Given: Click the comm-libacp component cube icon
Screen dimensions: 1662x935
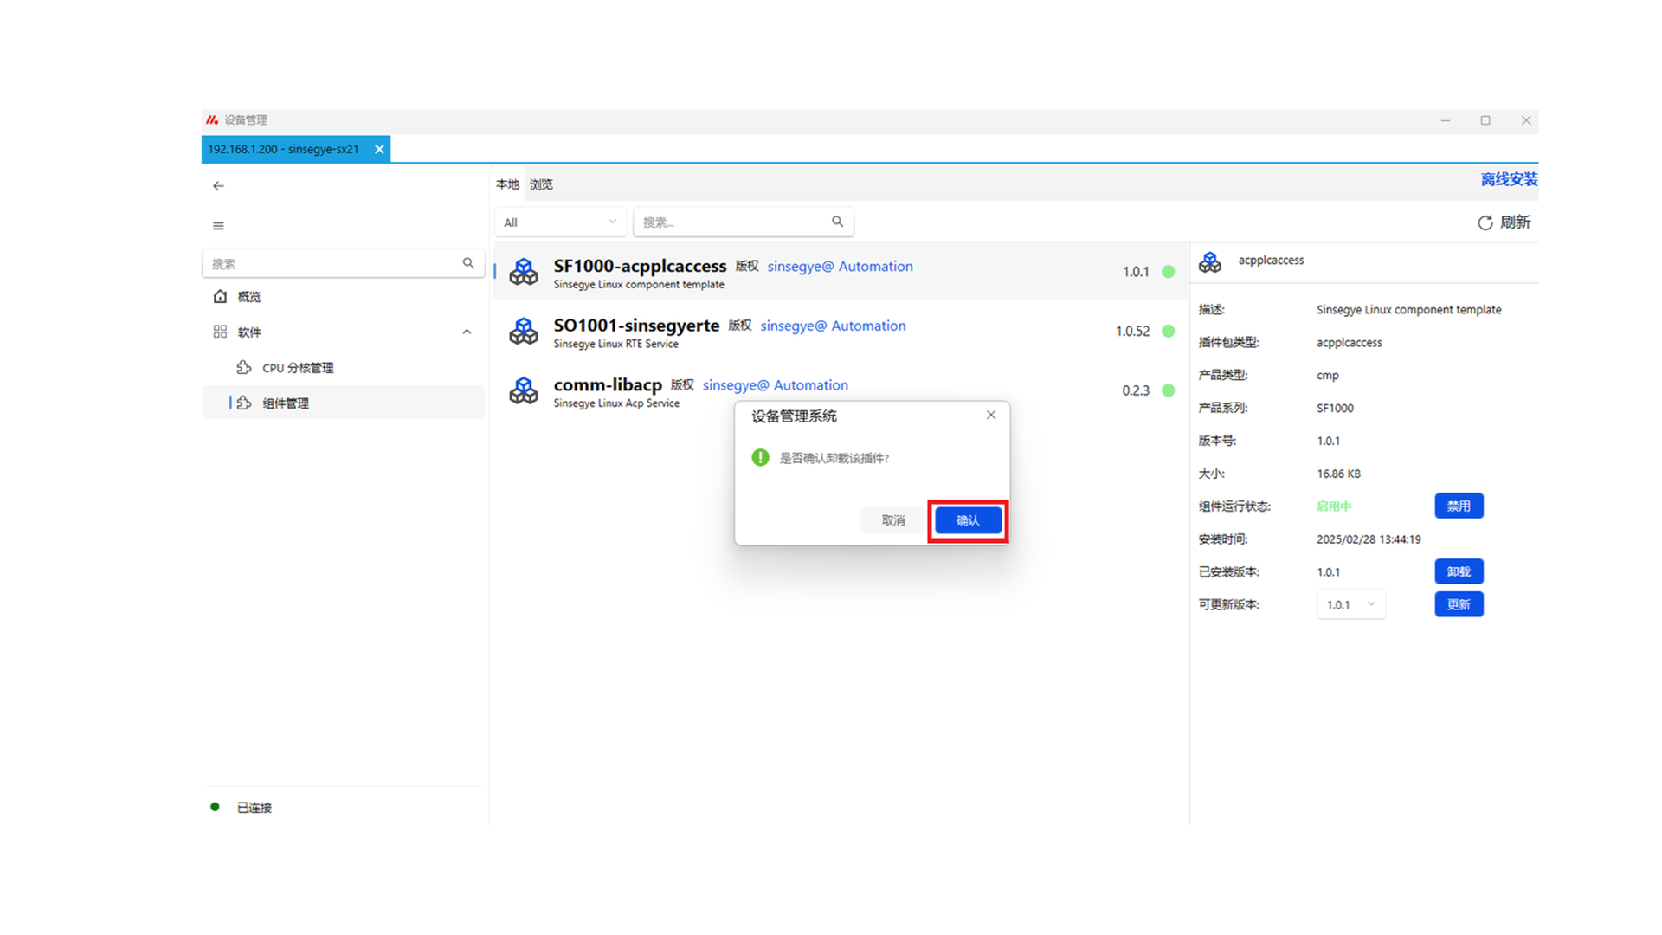Looking at the screenshot, I should pyautogui.click(x=524, y=390).
